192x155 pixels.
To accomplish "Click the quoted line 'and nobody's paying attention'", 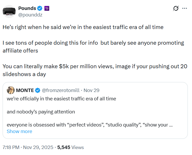I will [41, 112].
